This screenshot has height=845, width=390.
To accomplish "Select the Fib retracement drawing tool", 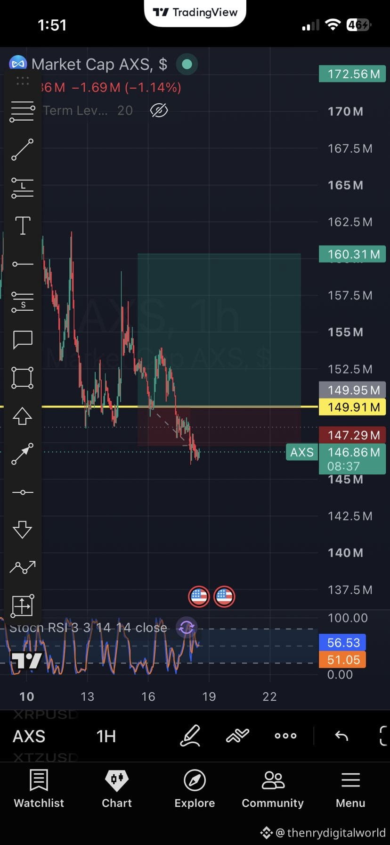I will [x=22, y=112].
